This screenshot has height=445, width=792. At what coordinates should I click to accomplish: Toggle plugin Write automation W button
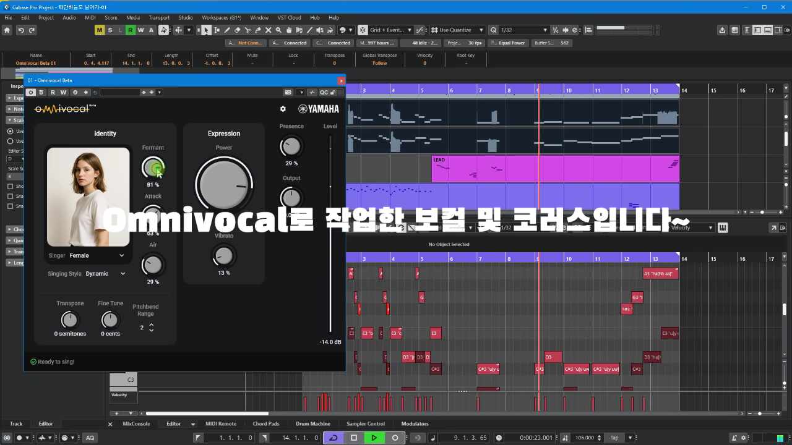tap(63, 92)
